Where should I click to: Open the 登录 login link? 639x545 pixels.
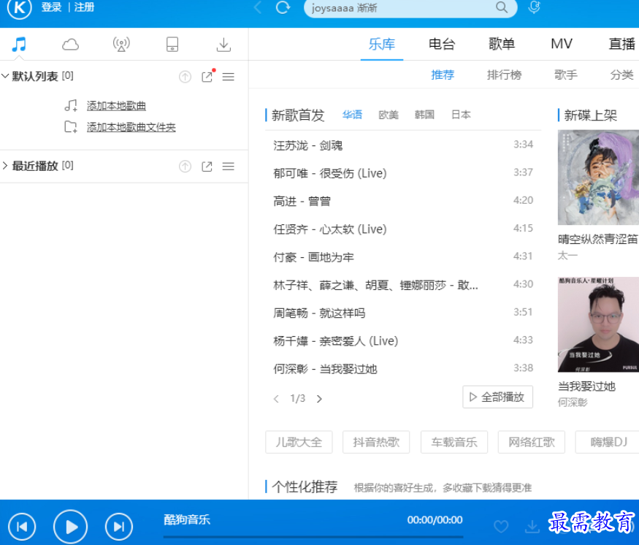tap(51, 7)
